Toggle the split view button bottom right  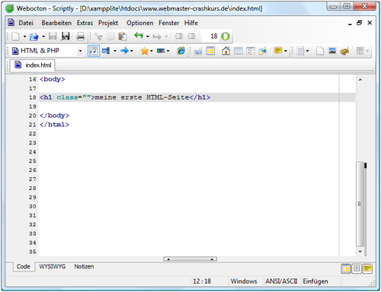[357, 268]
